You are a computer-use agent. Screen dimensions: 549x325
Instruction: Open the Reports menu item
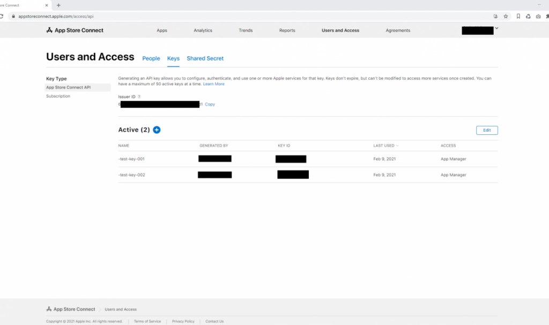(x=287, y=31)
